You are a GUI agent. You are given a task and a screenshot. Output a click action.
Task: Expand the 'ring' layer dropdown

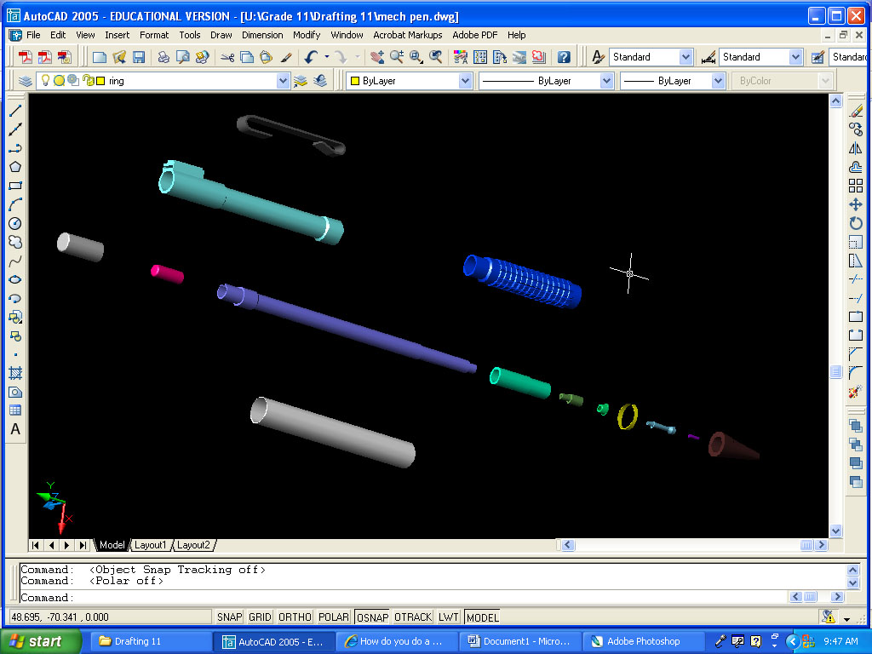point(283,81)
